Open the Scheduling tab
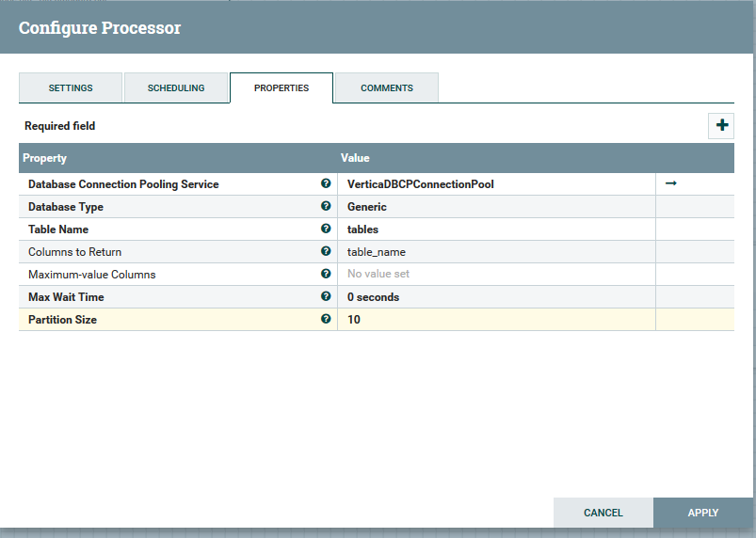 point(176,87)
